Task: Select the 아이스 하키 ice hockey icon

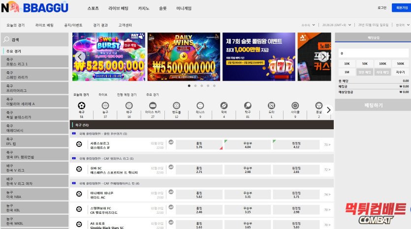Action: tap(153, 106)
